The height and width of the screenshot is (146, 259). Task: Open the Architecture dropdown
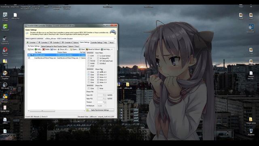[x=102, y=105]
